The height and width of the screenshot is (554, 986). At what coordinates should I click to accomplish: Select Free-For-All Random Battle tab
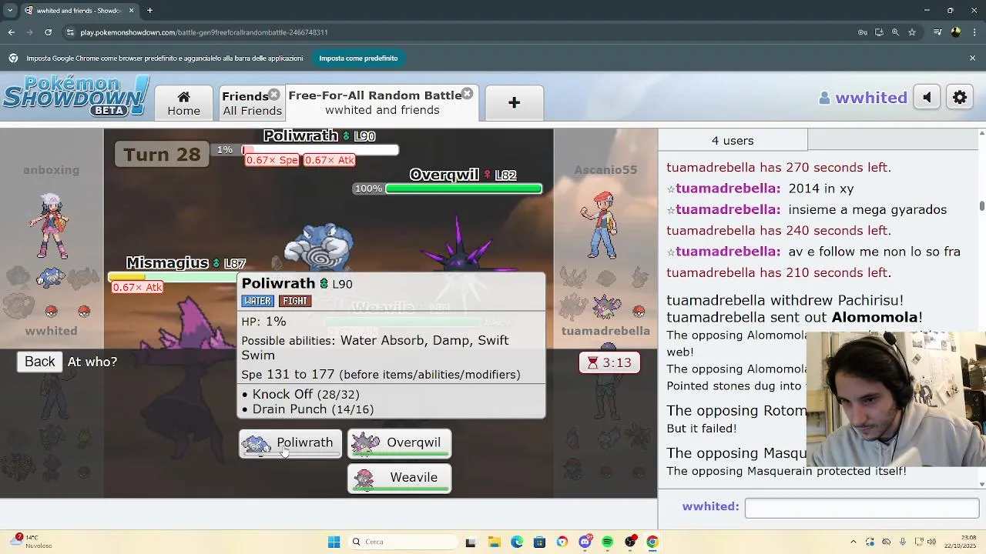pyautogui.click(x=375, y=103)
